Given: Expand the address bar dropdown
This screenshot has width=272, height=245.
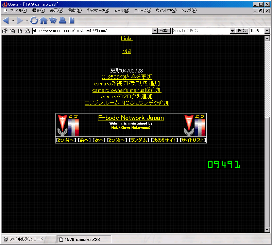Looking at the screenshot, I should 155,31.
